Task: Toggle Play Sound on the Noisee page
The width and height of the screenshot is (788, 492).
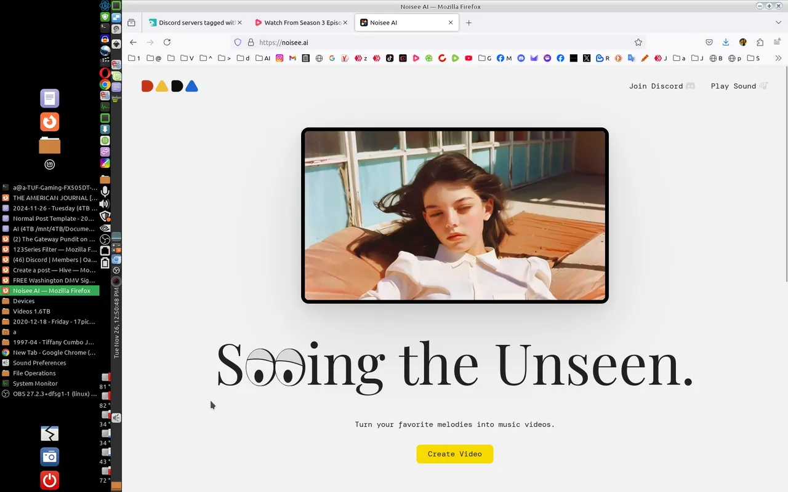Action: click(x=739, y=86)
